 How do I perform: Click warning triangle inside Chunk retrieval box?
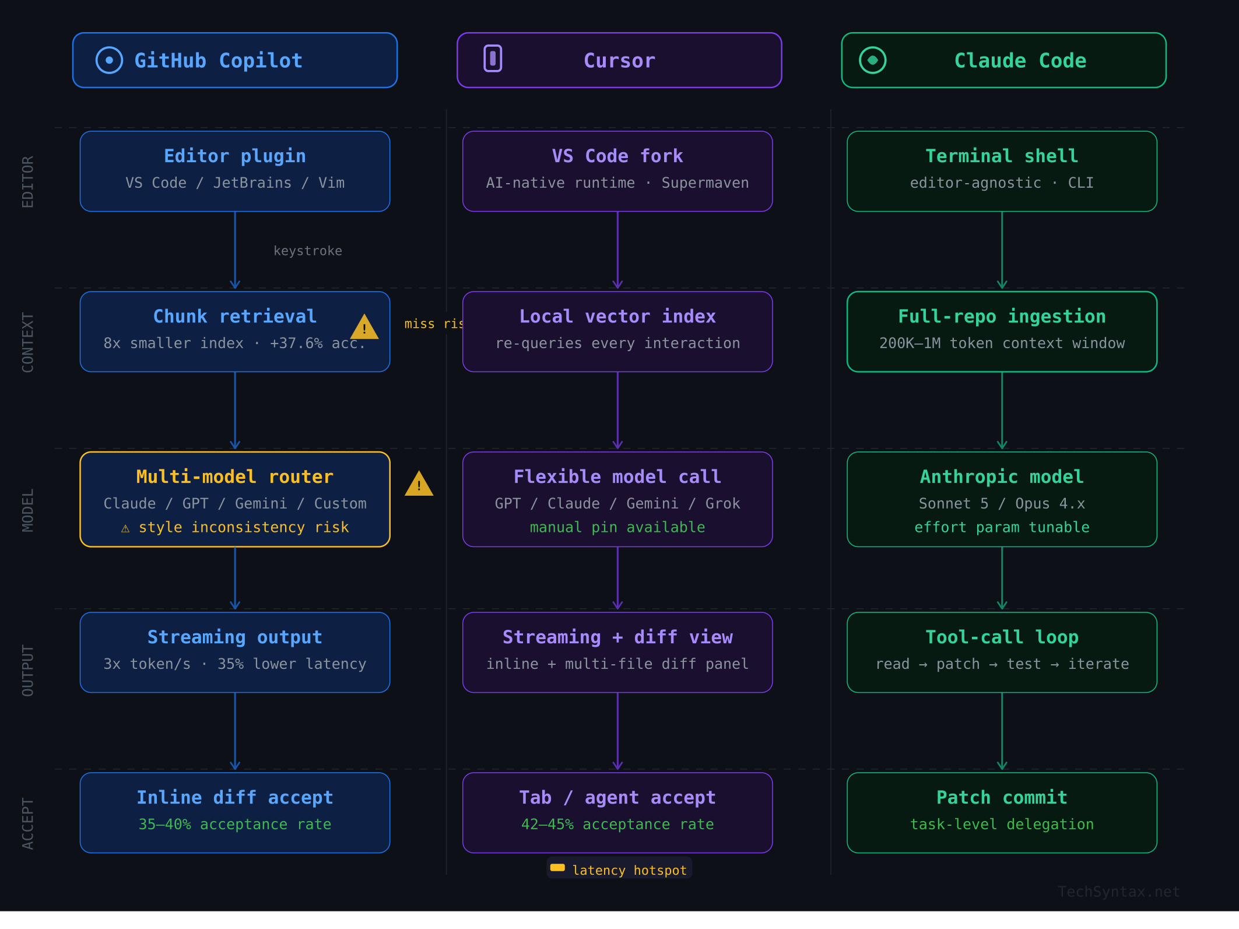click(x=364, y=328)
